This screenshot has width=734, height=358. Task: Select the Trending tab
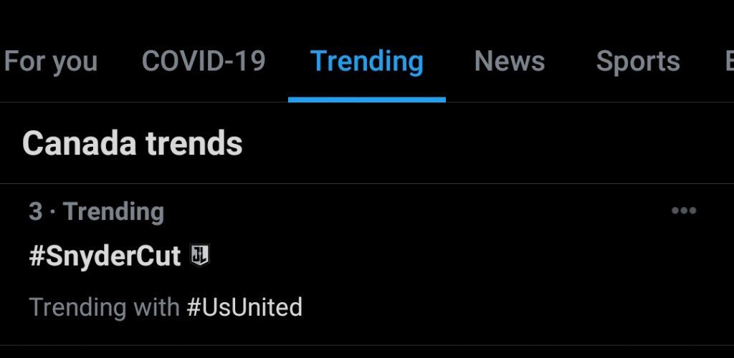click(366, 62)
